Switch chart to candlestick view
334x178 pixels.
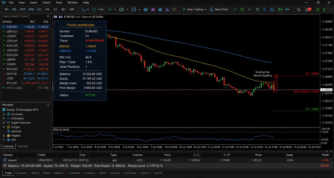pyautogui.click(x=242, y=10)
